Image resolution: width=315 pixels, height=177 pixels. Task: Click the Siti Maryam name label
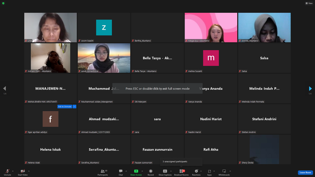pos(140,102)
